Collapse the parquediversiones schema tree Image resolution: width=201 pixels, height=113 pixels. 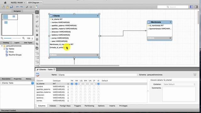(x=2, y=46)
